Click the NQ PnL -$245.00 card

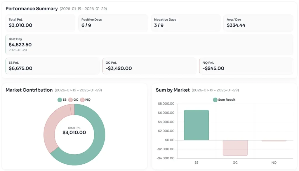tap(246, 66)
